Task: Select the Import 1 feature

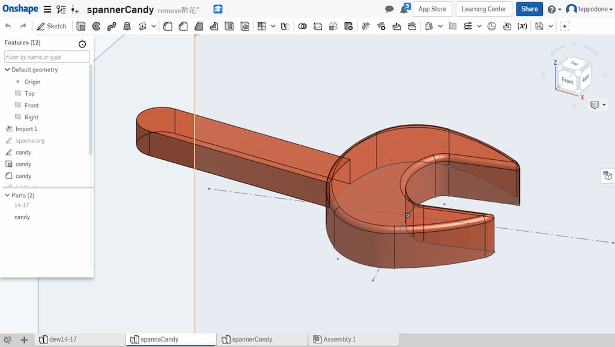Action: point(26,128)
